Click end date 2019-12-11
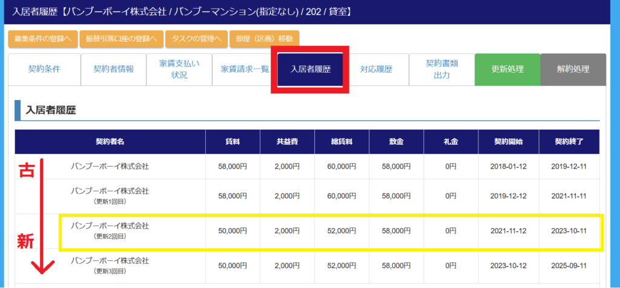Viewport: 620px width, 288px height. click(569, 166)
